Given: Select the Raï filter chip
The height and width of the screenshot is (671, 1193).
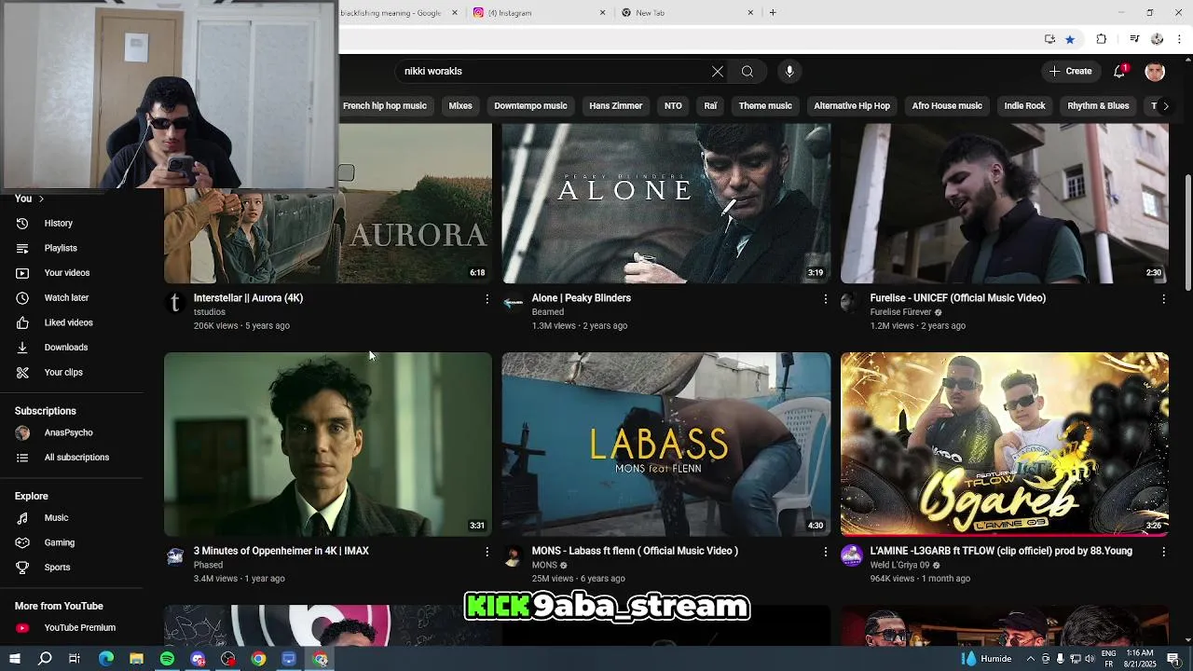Looking at the screenshot, I should [710, 106].
